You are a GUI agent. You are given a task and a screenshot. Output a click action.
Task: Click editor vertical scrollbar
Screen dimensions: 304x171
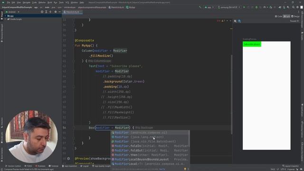click(231, 94)
